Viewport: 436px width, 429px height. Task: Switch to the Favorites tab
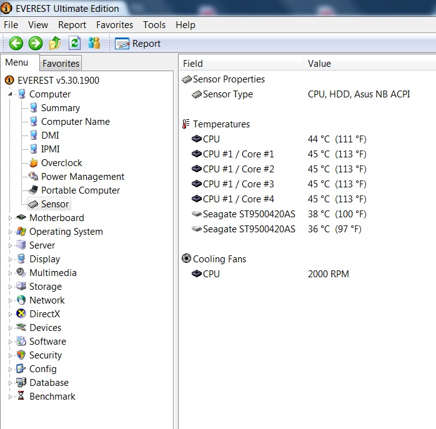[61, 64]
